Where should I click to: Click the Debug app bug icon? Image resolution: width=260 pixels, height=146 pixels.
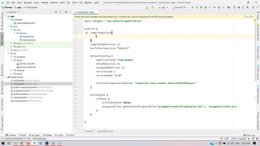(206, 7)
